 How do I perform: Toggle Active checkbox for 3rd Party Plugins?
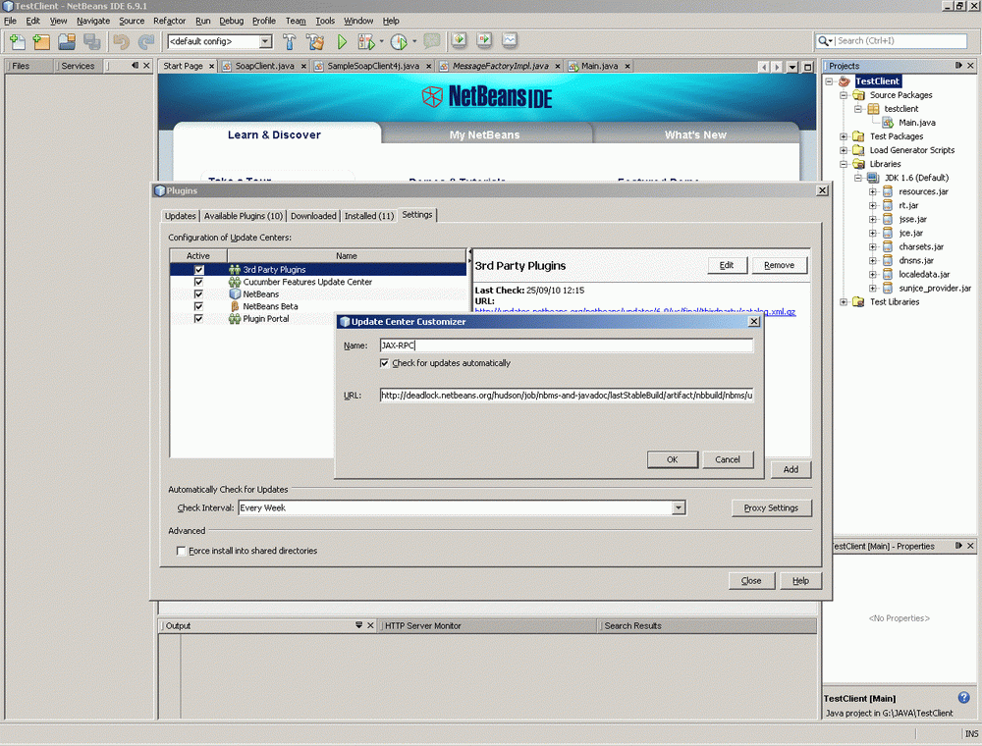pos(198,270)
